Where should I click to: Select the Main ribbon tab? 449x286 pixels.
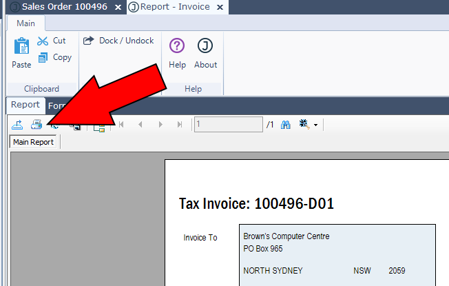(x=25, y=23)
